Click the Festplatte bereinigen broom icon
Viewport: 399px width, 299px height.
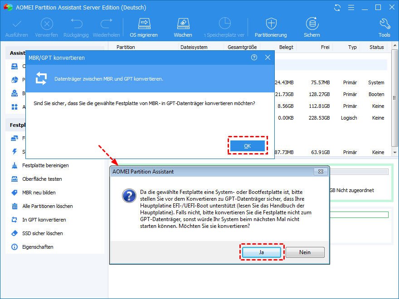(15, 165)
